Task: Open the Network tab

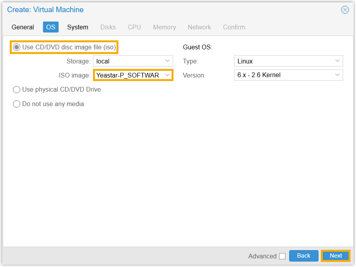Action: click(x=199, y=27)
